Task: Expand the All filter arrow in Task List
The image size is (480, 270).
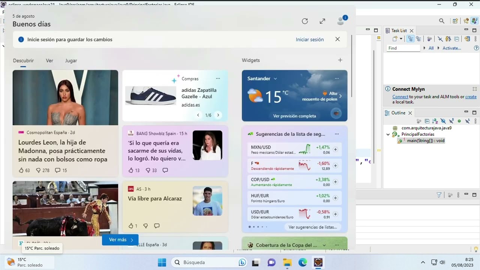Action: coord(424,48)
